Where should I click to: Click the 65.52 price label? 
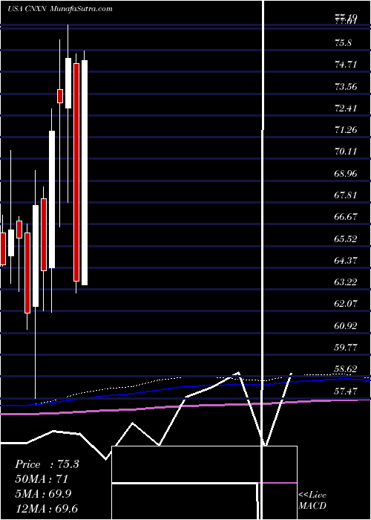346,238
